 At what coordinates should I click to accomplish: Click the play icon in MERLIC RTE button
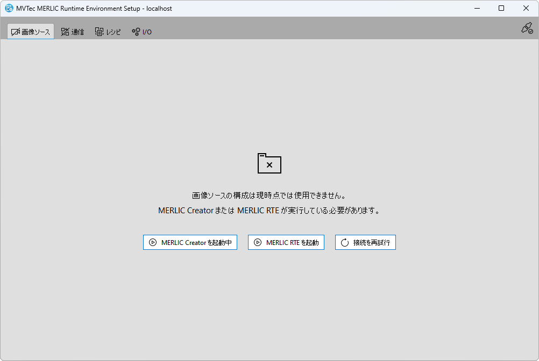tap(258, 243)
